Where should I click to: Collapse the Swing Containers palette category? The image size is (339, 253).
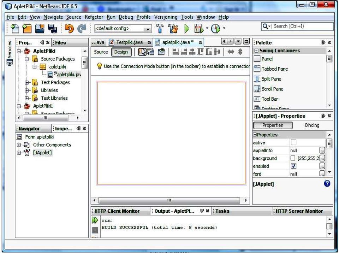(256, 51)
